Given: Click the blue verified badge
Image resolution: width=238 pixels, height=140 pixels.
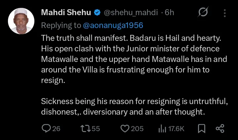Looking at the screenshot, I should click(x=97, y=13).
